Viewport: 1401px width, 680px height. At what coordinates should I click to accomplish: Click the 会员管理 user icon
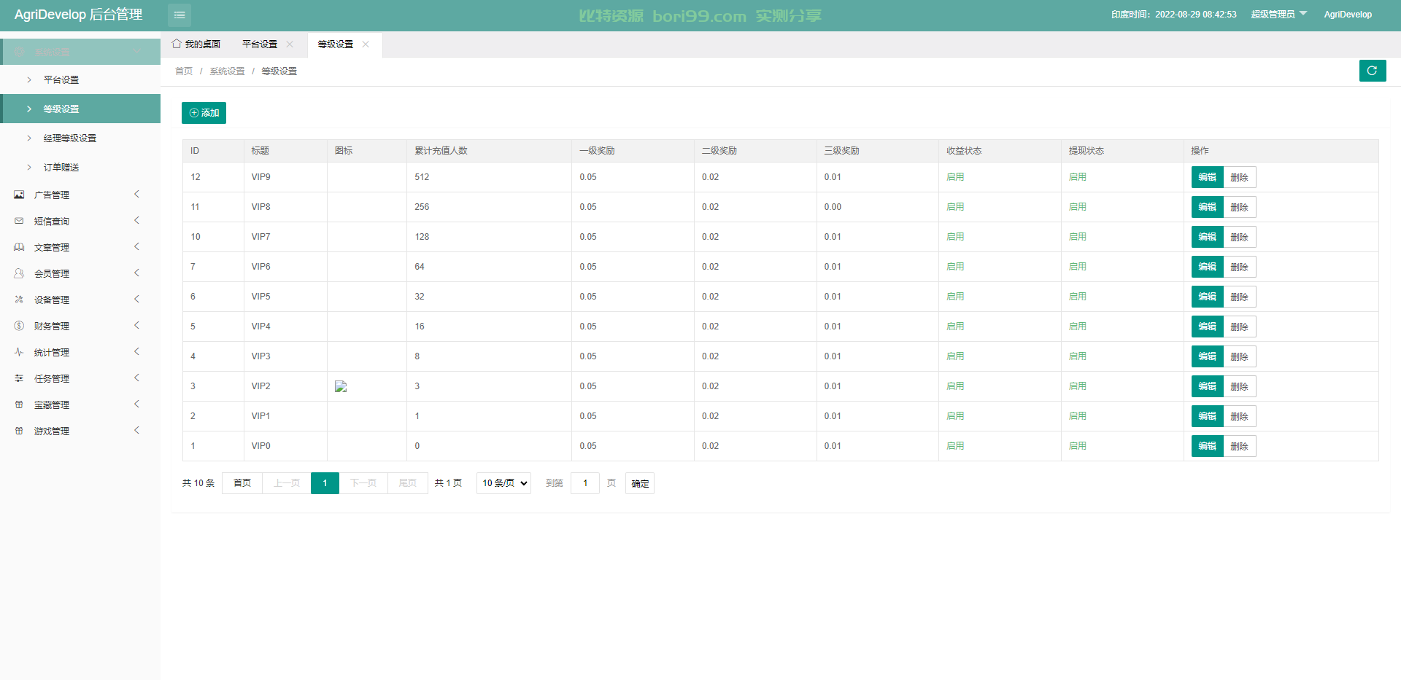pyautogui.click(x=19, y=273)
